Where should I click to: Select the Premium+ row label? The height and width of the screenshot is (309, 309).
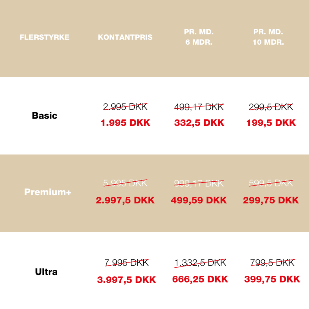pyautogui.click(x=48, y=192)
